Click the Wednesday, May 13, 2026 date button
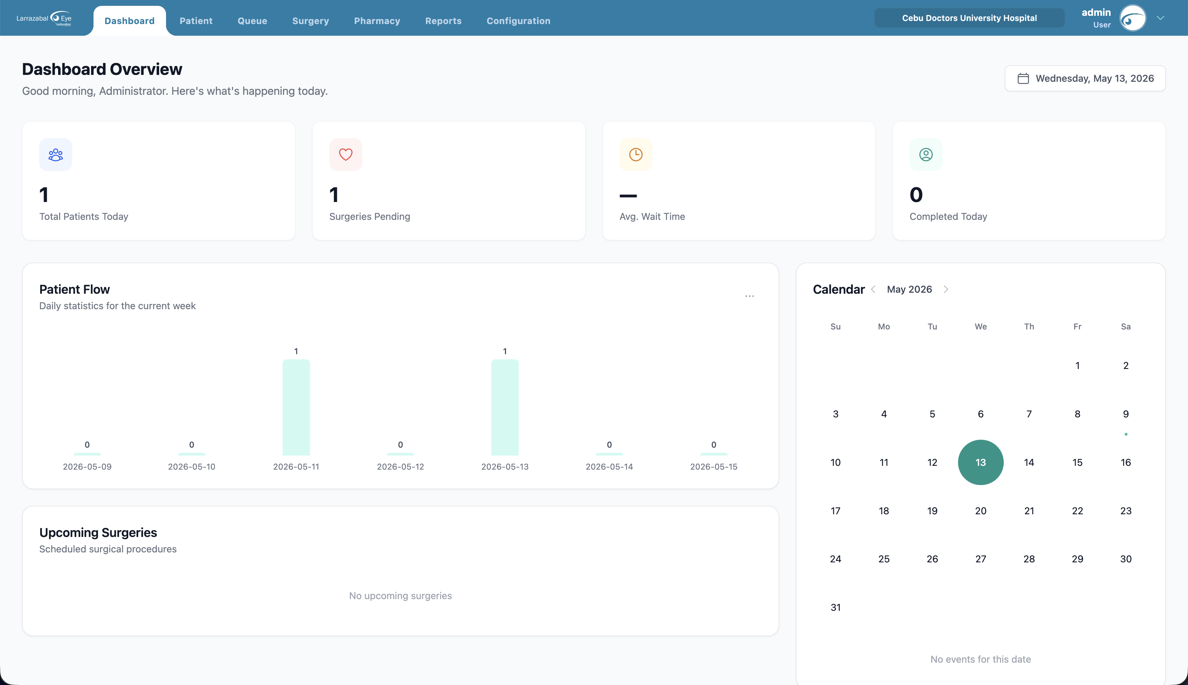The image size is (1188, 685). pyautogui.click(x=1085, y=79)
